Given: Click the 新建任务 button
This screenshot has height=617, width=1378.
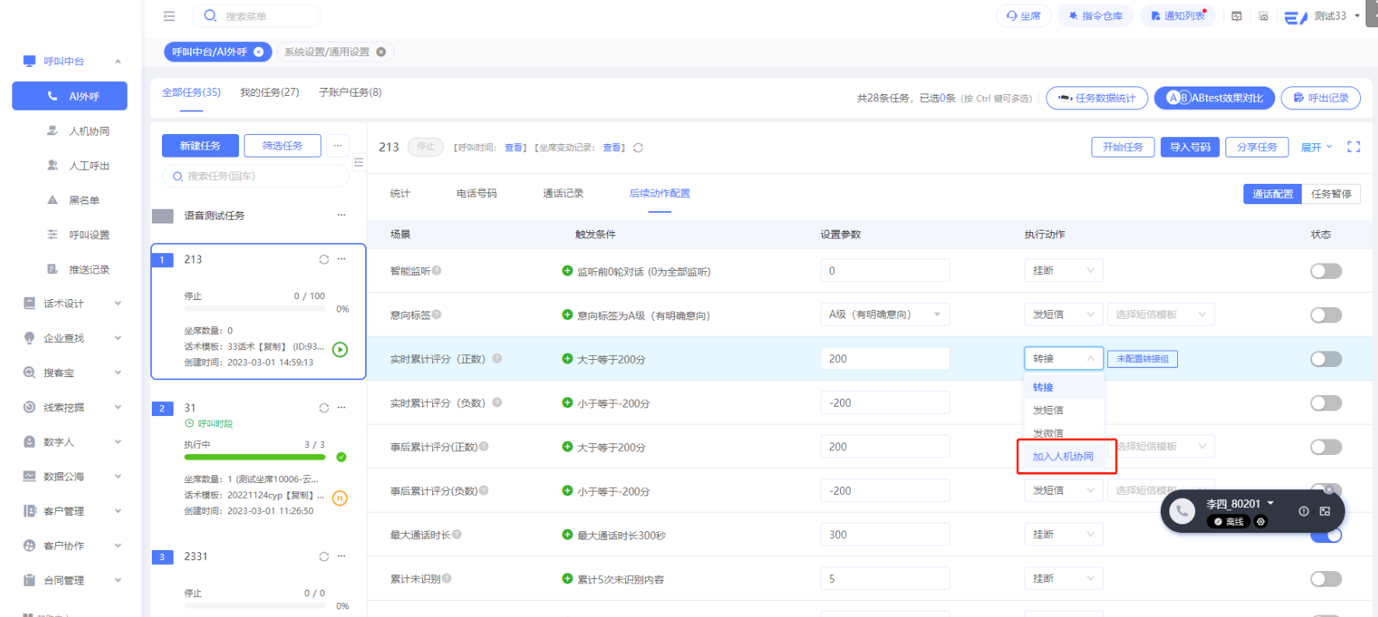Looking at the screenshot, I should (200, 146).
